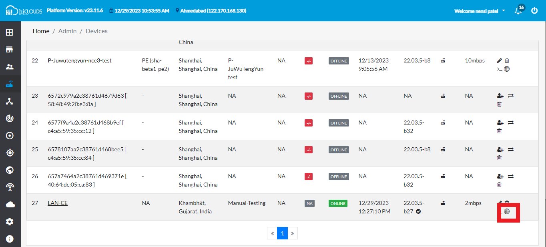Assign user to device row 24
Viewport: 546px width, 247px height.
pos(500,122)
